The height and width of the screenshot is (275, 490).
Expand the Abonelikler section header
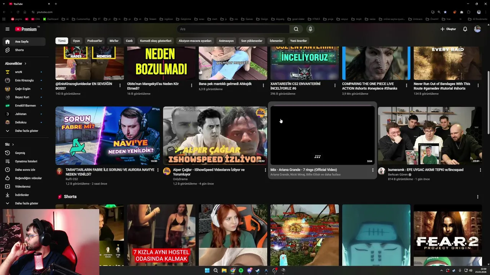(16, 63)
